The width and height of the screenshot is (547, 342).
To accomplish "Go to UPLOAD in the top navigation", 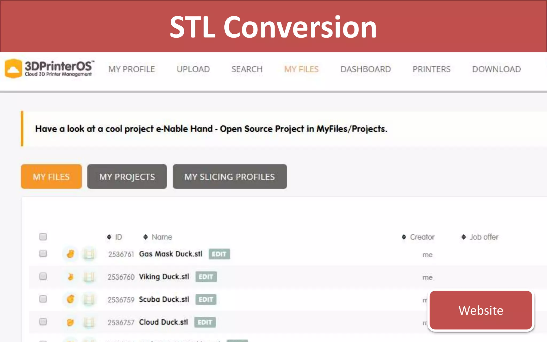I will tap(193, 69).
